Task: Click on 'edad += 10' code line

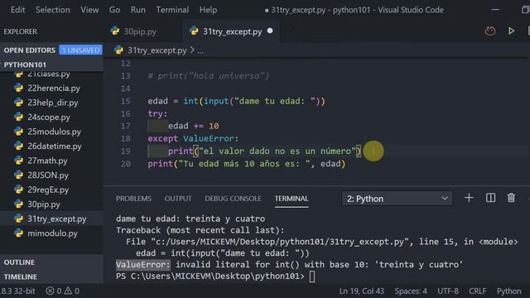Action: (193, 126)
